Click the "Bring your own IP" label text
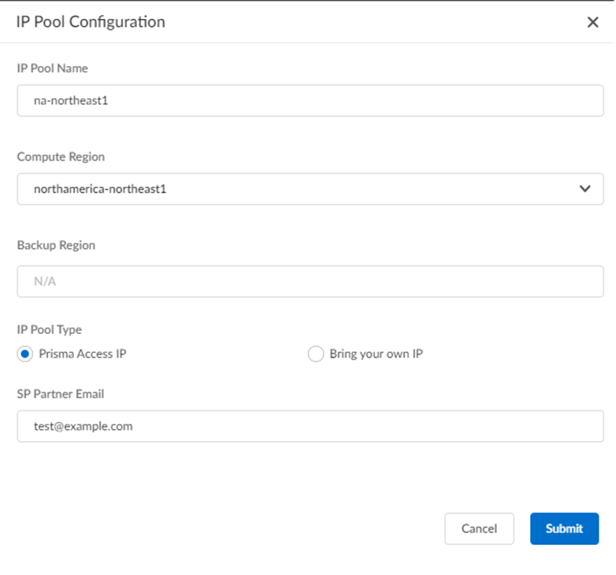The width and height of the screenshot is (616, 575). [x=376, y=354]
